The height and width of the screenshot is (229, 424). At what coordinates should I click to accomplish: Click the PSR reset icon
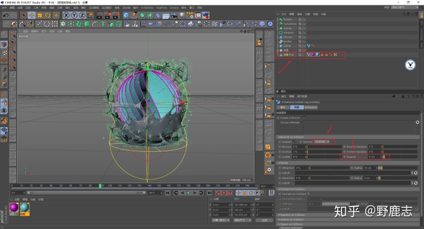[x=190, y=15]
